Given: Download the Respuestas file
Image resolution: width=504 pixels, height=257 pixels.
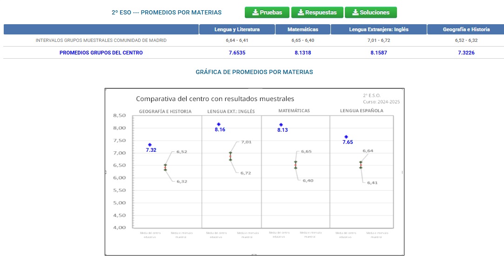Looking at the screenshot, I should [317, 13].
